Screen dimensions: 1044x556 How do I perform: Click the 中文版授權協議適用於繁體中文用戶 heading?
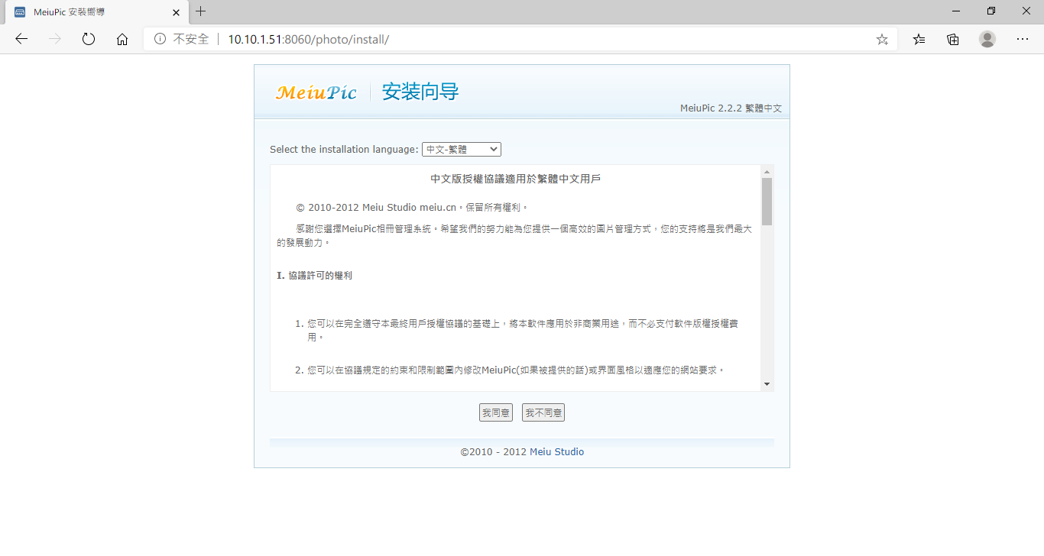point(516,179)
